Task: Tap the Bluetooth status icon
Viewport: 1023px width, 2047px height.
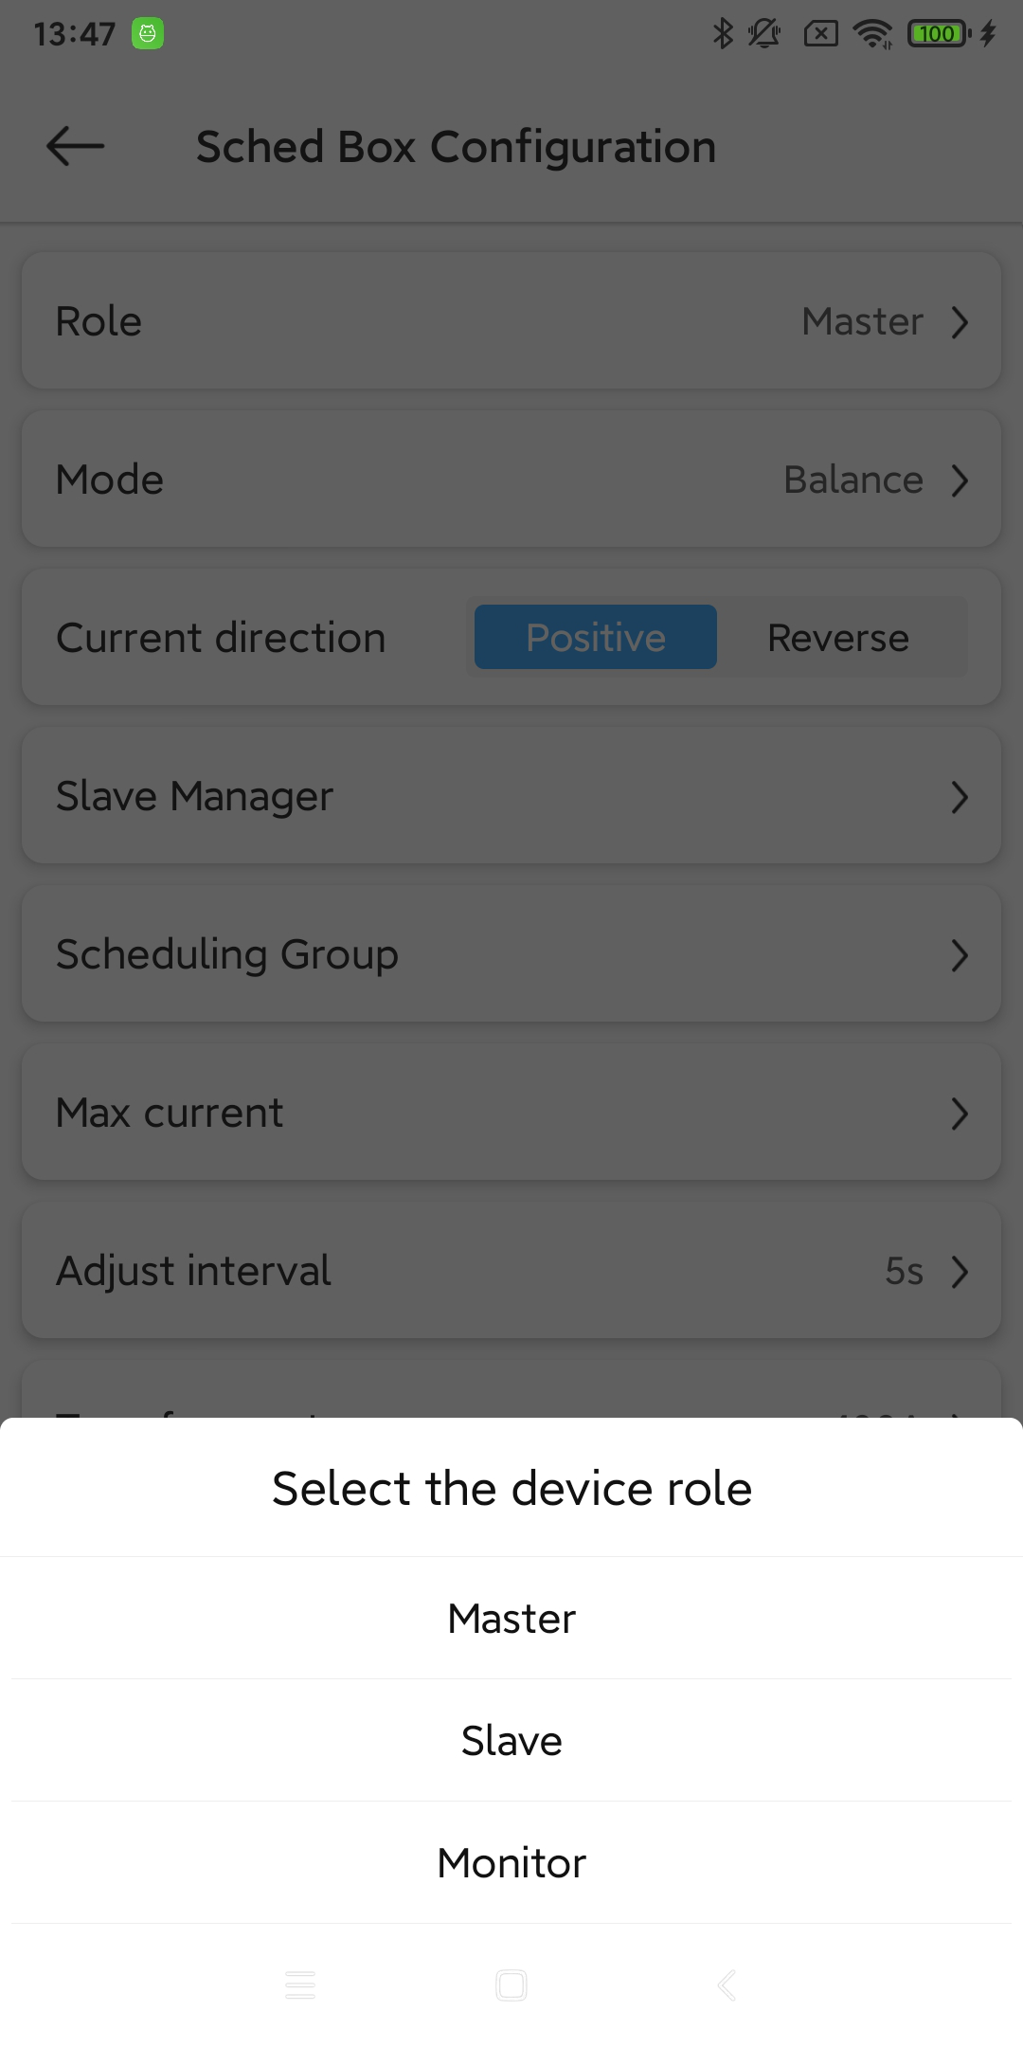Action: pos(723,34)
